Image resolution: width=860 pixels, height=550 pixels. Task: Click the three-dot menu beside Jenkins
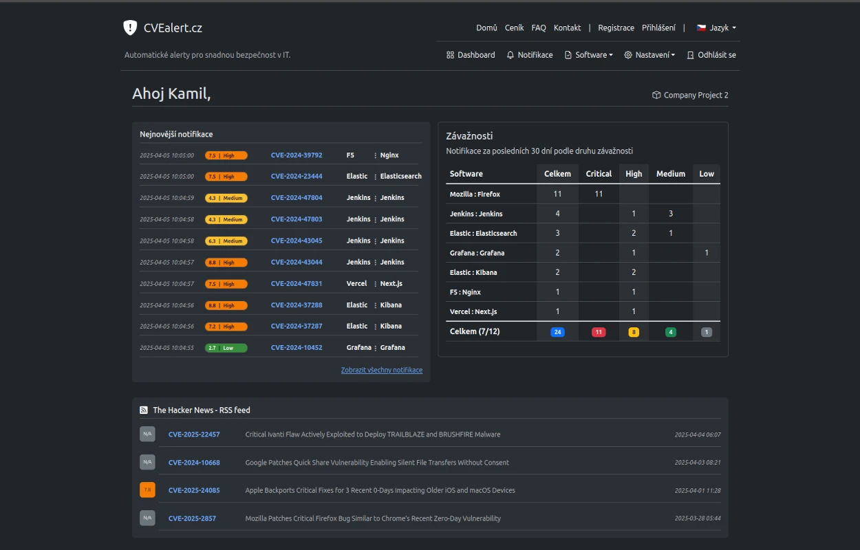click(x=374, y=197)
